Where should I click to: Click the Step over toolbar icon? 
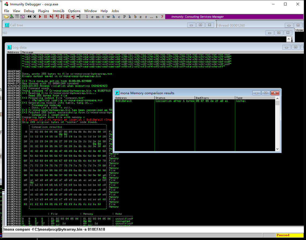[x=57, y=17]
